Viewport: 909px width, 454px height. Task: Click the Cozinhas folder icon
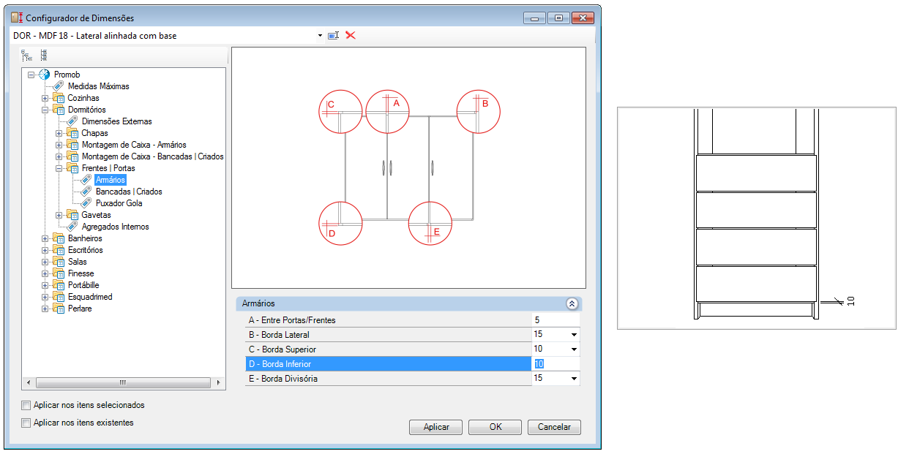(59, 98)
